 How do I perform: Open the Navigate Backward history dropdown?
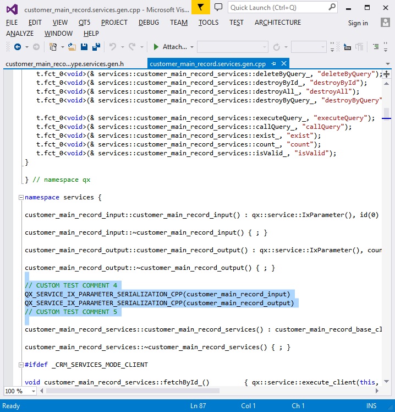point(27,47)
